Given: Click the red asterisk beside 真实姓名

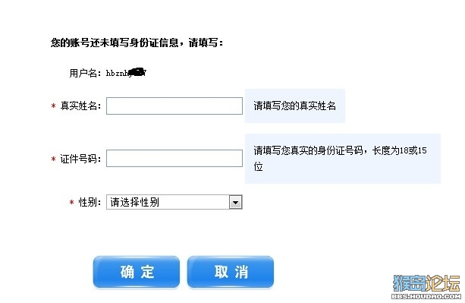Looking at the screenshot, I should 53,106.
